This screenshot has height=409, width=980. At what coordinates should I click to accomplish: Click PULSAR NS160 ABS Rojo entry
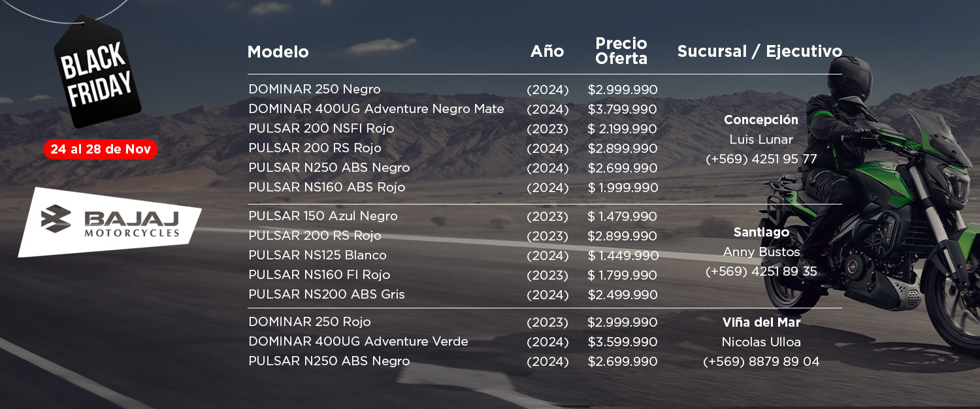click(327, 188)
